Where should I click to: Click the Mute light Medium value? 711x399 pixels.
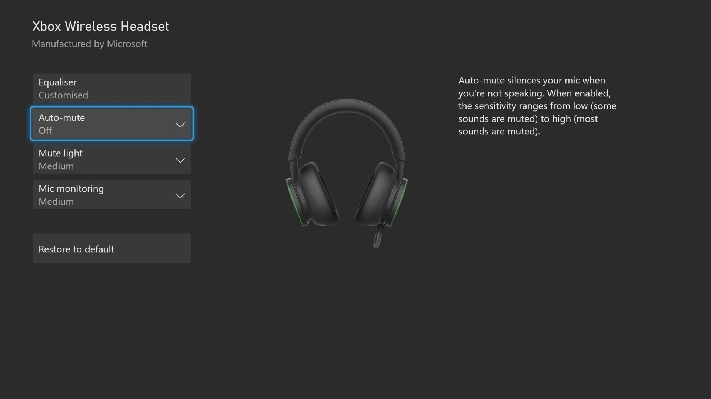coord(56,166)
